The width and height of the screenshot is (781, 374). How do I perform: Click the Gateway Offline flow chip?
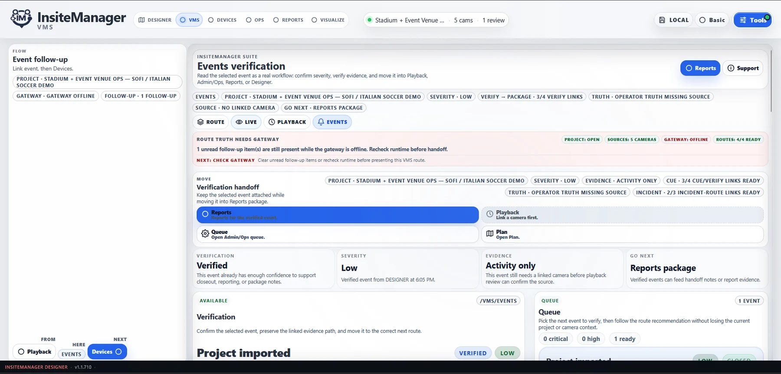[56, 96]
